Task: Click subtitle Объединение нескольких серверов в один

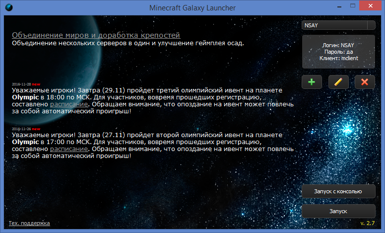Action: tap(80, 43)
